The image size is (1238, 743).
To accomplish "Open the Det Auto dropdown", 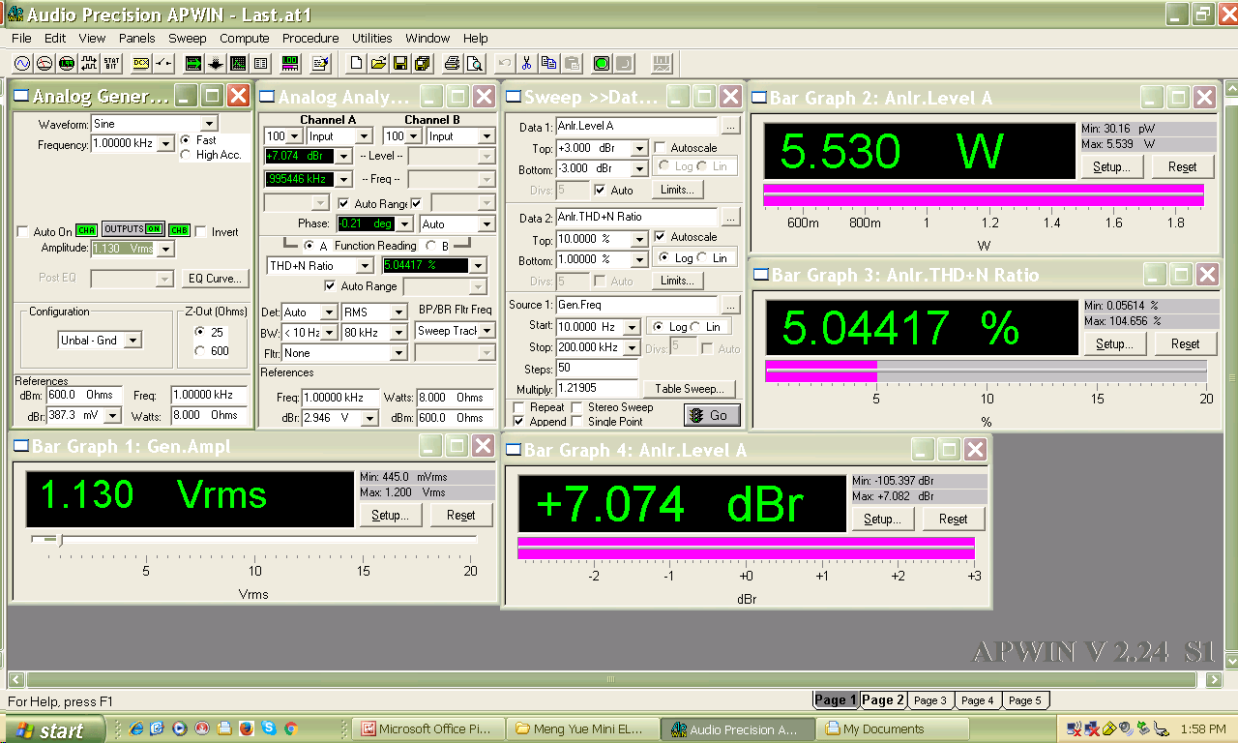I will point(329,312).
